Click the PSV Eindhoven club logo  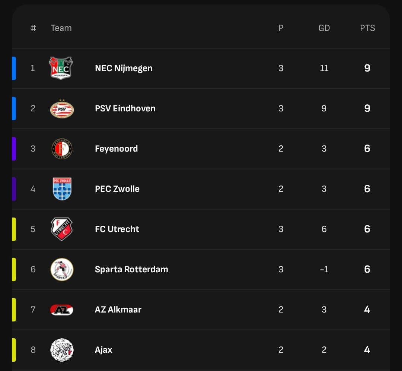[x=62, y=109]
